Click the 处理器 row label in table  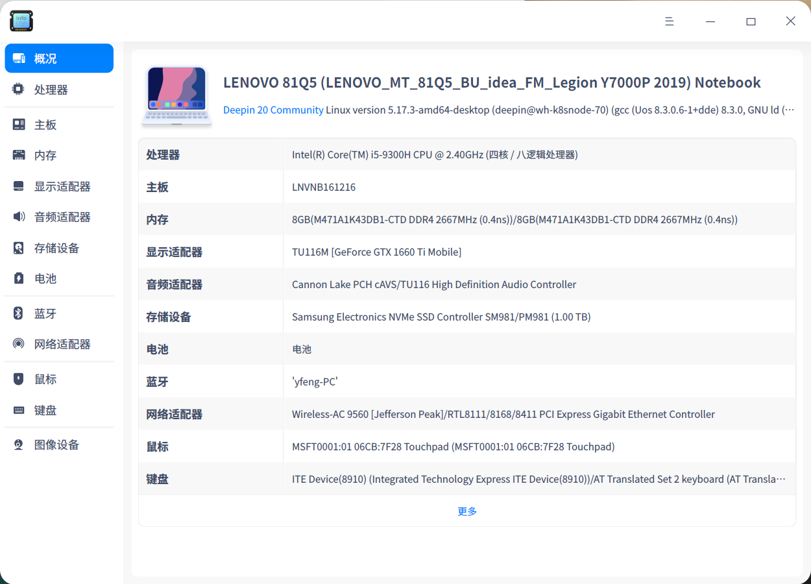(x=163, y=154)
